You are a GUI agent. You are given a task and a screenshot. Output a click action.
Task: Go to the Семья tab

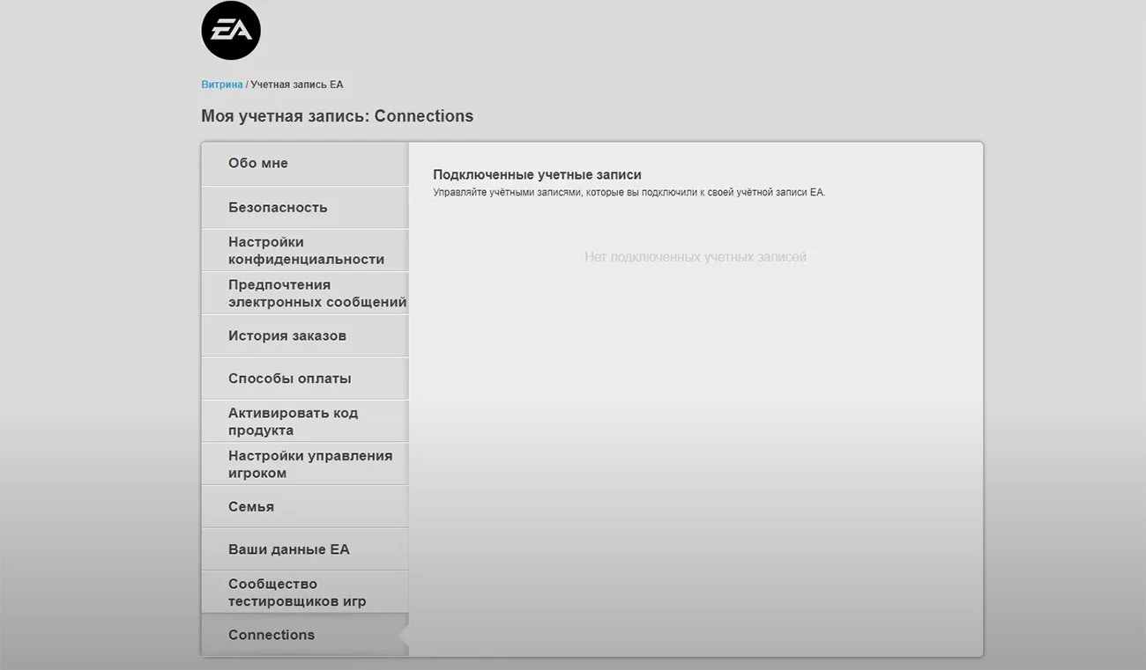pos(305,506)
